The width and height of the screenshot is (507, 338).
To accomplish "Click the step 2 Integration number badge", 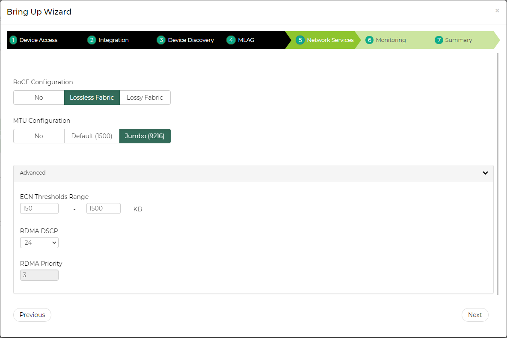I will (92, 40).
